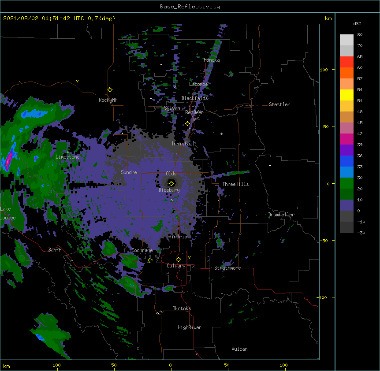This screenshot has width=380, height=371.
Task: Click the Base_Reflectivity title text
Action: pyautogui.click(x=190, y=7)
